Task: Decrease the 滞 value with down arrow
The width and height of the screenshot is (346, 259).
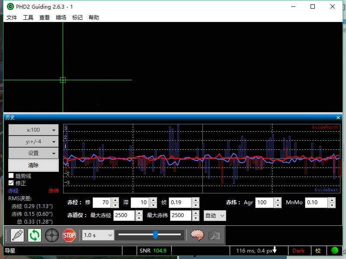Action: [153, 205]
